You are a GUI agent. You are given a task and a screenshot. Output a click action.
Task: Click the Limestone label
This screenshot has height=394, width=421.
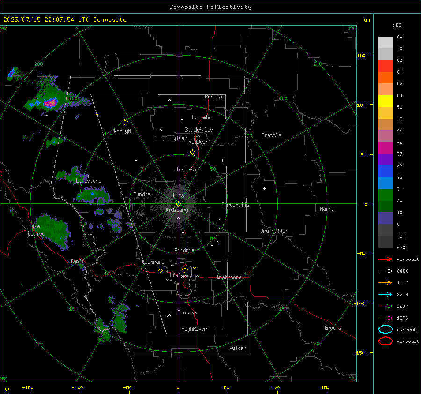pos(88,181)
